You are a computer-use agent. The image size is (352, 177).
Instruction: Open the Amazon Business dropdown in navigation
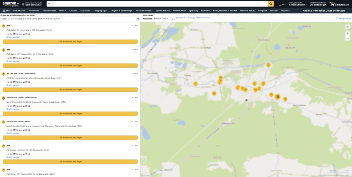(144, 11)
